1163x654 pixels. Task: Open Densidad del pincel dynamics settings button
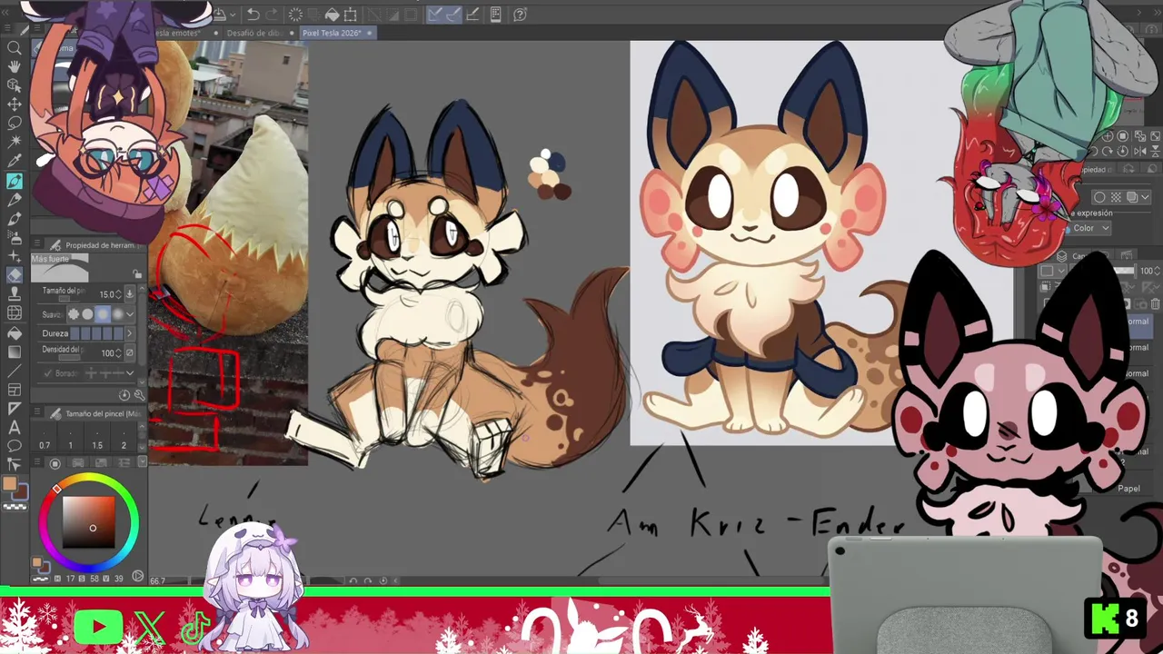coord(130,352)
